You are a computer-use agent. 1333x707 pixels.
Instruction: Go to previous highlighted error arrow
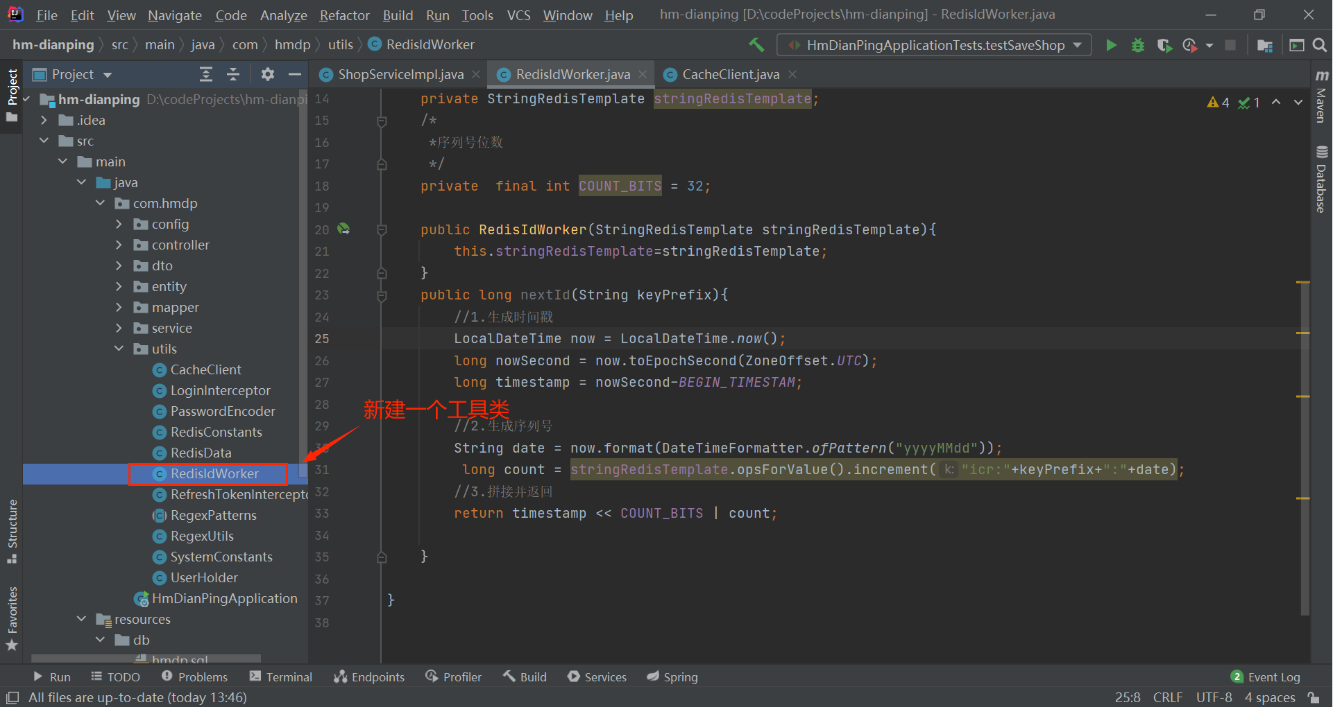pyautogui.click(x=1276, y=102)
